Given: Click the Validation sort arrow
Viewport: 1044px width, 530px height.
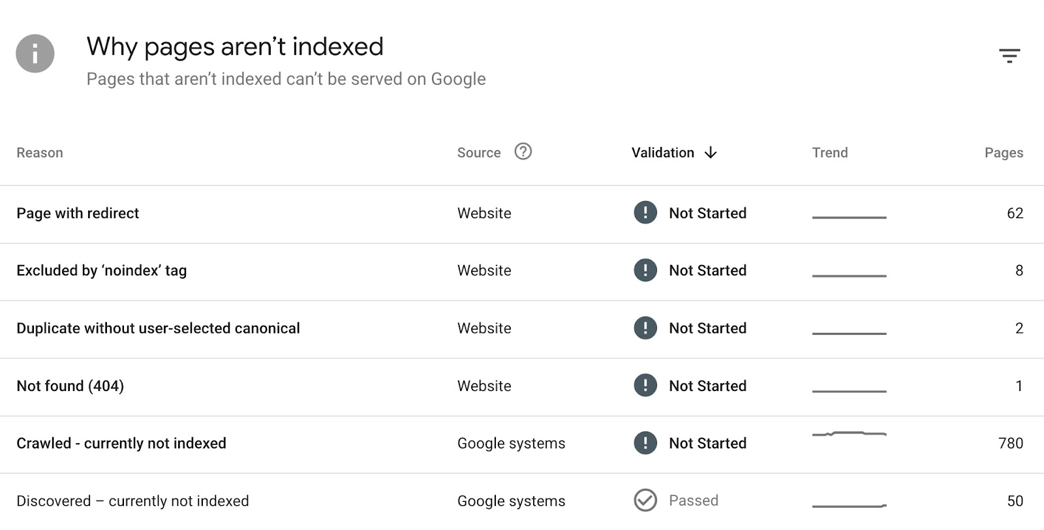Looking at the screenshot, I should pos(711,153).
